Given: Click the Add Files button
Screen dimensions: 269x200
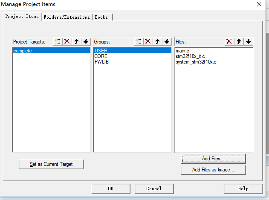Looking at the screenshot, I should (213, 159).
